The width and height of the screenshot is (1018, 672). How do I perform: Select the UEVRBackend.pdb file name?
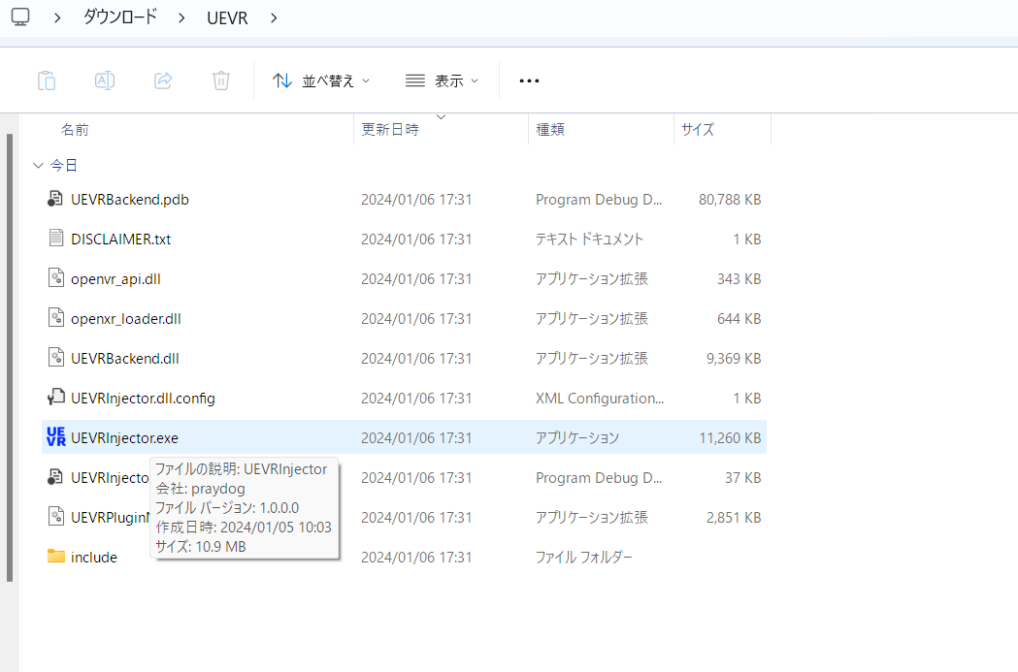(x=130, y=200)
